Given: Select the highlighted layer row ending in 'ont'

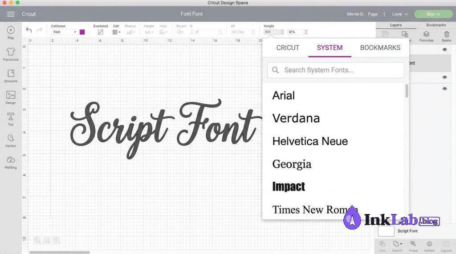Looking at the screenshot, I should [430, 63].
